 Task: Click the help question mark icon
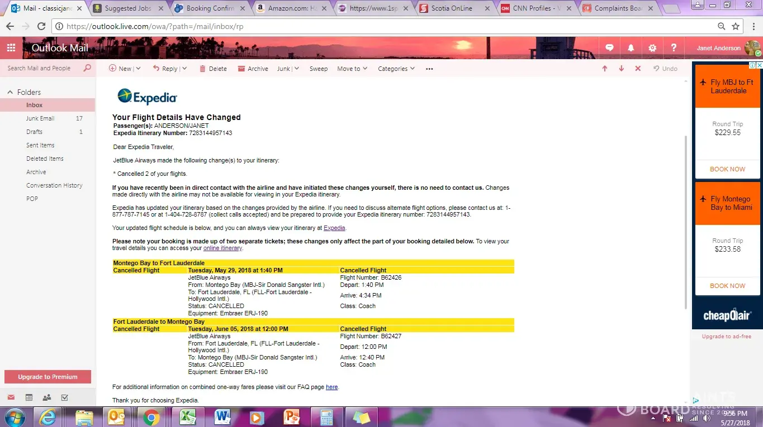(674, 48)
